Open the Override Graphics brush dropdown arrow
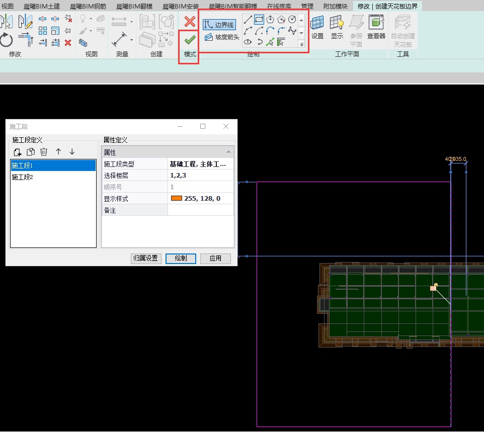 [91, 31]
